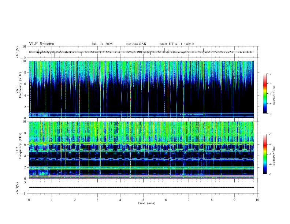The height and width of the screenshot is (224, 290).
Task: Click the ch.2 color scale bar
Action: pos(265,154)
